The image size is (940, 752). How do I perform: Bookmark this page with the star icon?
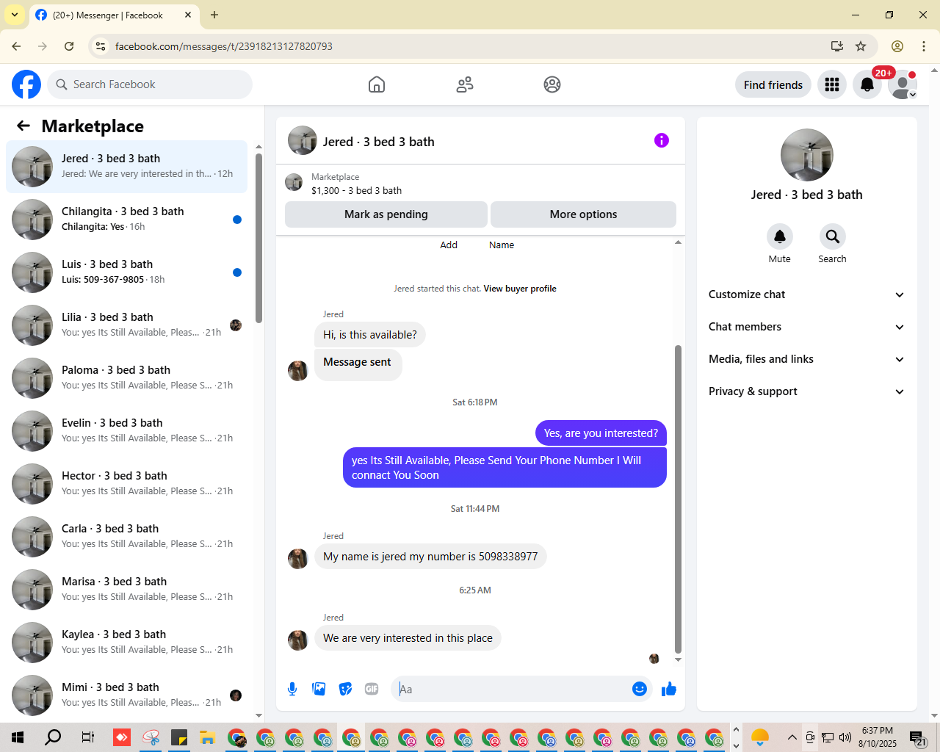[x=861, y=46]
